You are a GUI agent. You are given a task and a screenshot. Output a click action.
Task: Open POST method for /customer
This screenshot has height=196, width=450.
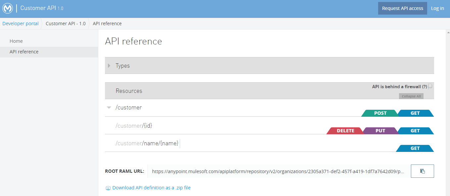click(x=380, y=113)
